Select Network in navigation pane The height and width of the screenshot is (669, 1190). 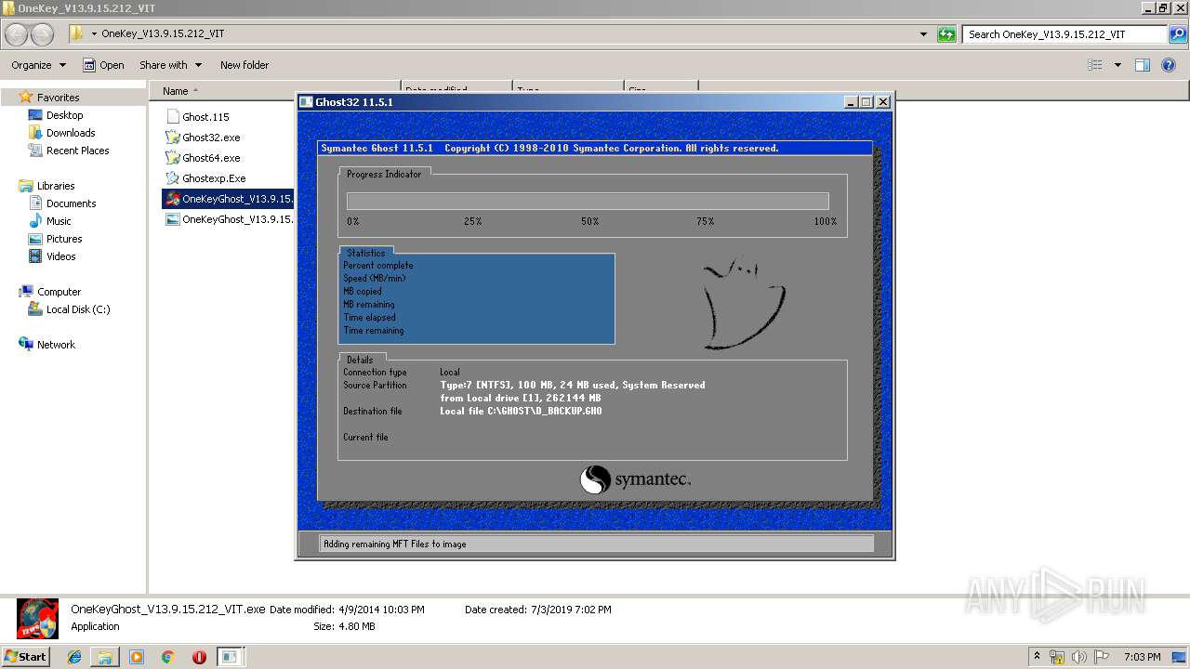[56, 345]
